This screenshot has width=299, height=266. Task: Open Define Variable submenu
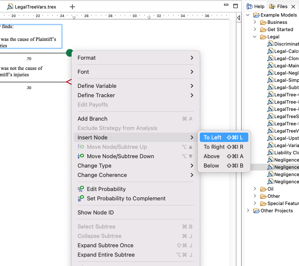coord(135,86)
